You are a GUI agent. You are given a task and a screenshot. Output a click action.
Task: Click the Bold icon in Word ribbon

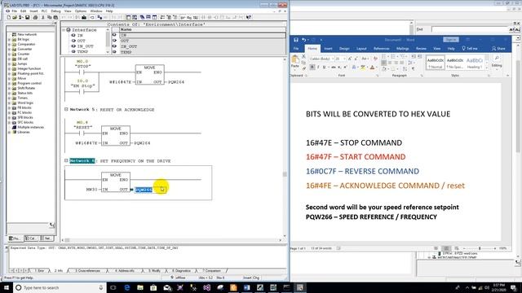pyautogui.click(x=312, y=67)
